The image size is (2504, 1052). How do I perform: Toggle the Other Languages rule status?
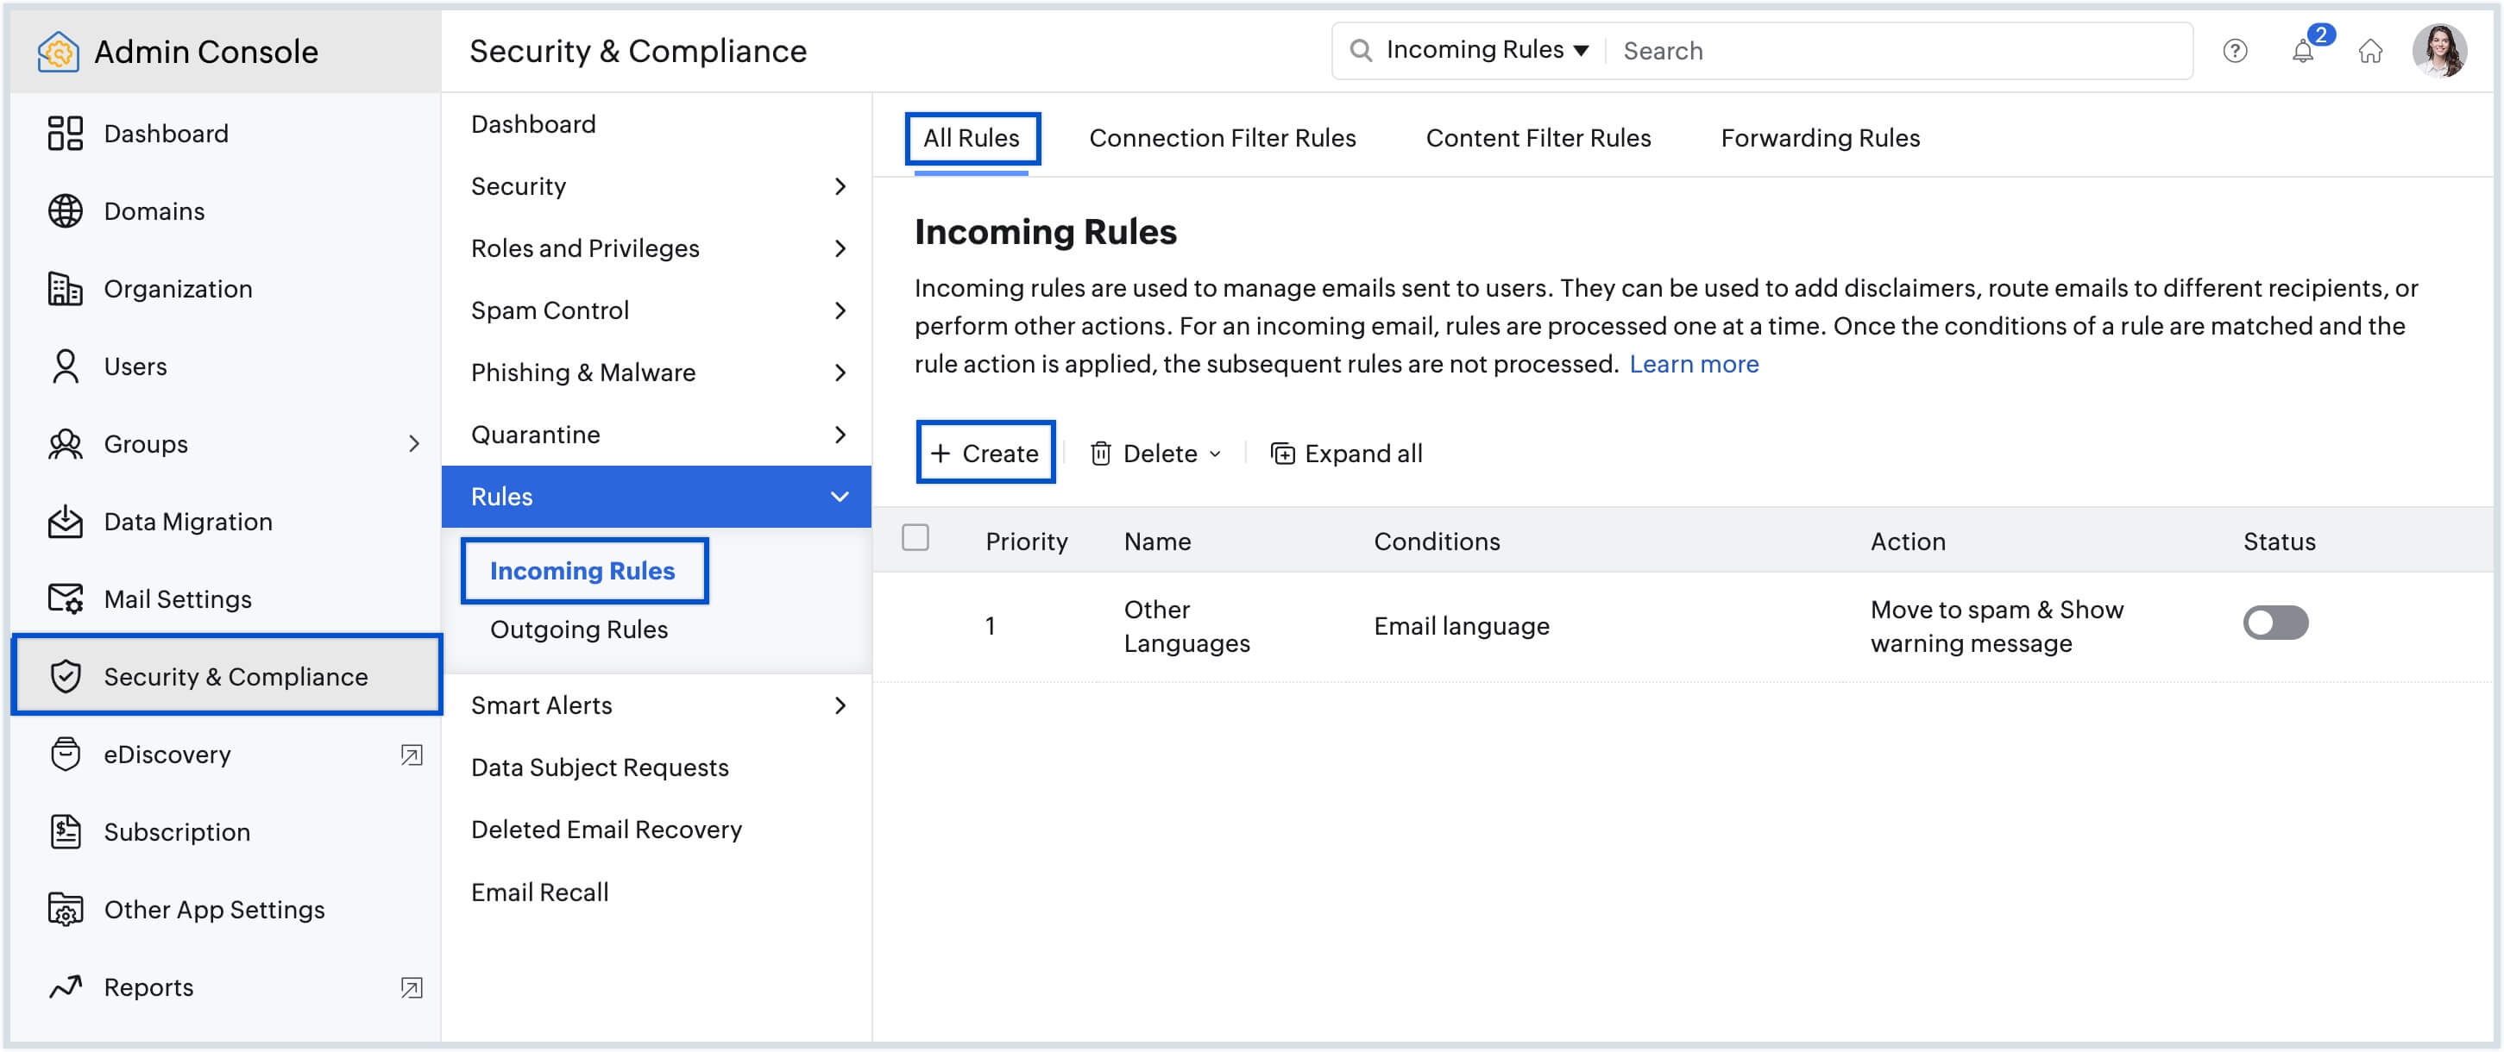[2274, 623]
